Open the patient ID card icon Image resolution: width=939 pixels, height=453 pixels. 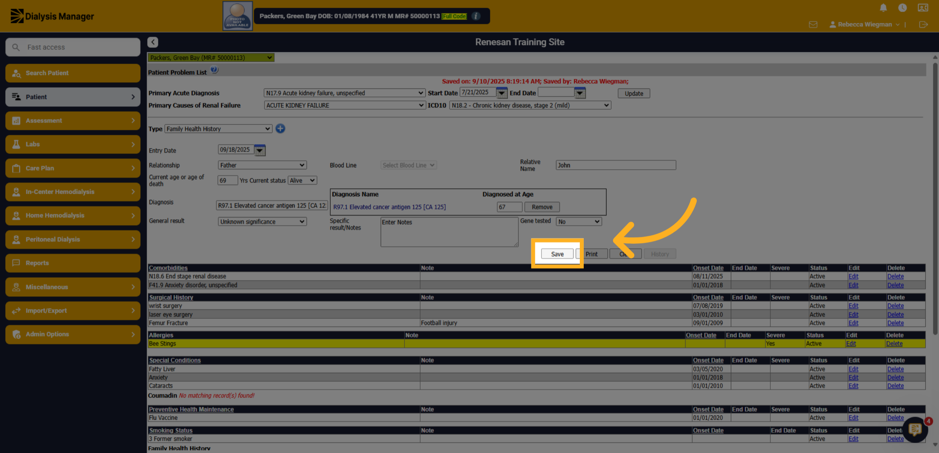[x=923, y=7]
